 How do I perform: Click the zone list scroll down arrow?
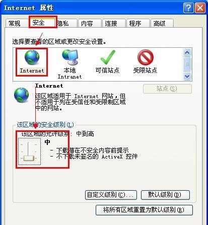[187, 77]
